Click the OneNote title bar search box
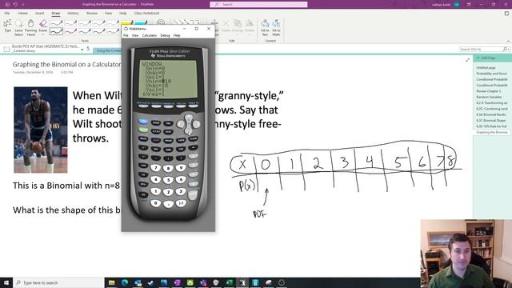Viewport: 512px width, 288px height. pyautogui.click(x=258, y=4)
